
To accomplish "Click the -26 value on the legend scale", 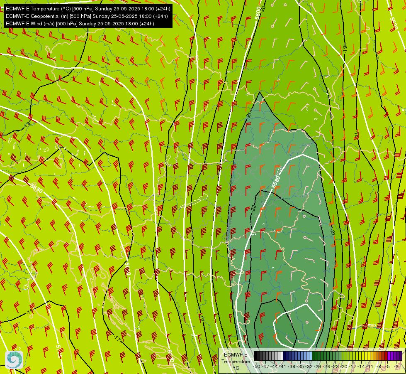I will point(327,367).
